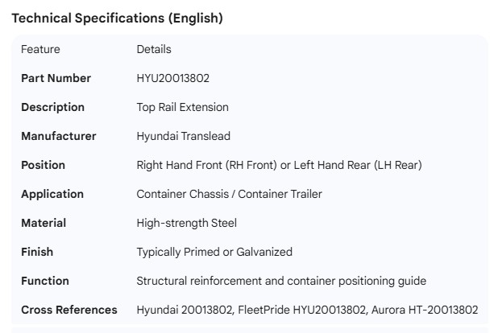498x333 pixels.
Task: Click the Feature column header
Action: [x=40, y=49]
